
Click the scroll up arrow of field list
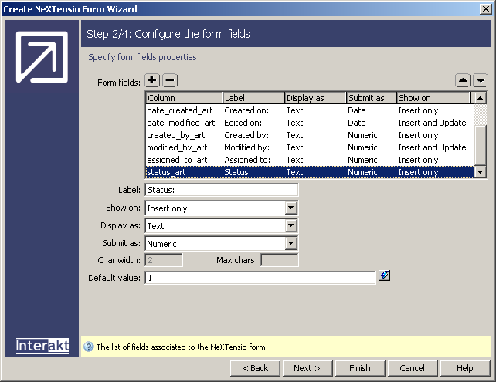pyautogui.click(x=481, y=98)
